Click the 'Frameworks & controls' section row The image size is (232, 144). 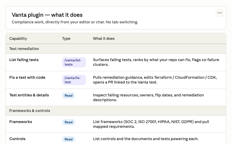click(x=116, y=111)
